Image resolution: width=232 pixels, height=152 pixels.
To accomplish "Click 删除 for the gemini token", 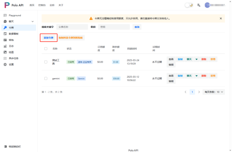I will 204,76.
